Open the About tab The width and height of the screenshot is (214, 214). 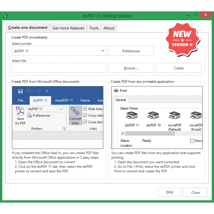tap(109, 28)
